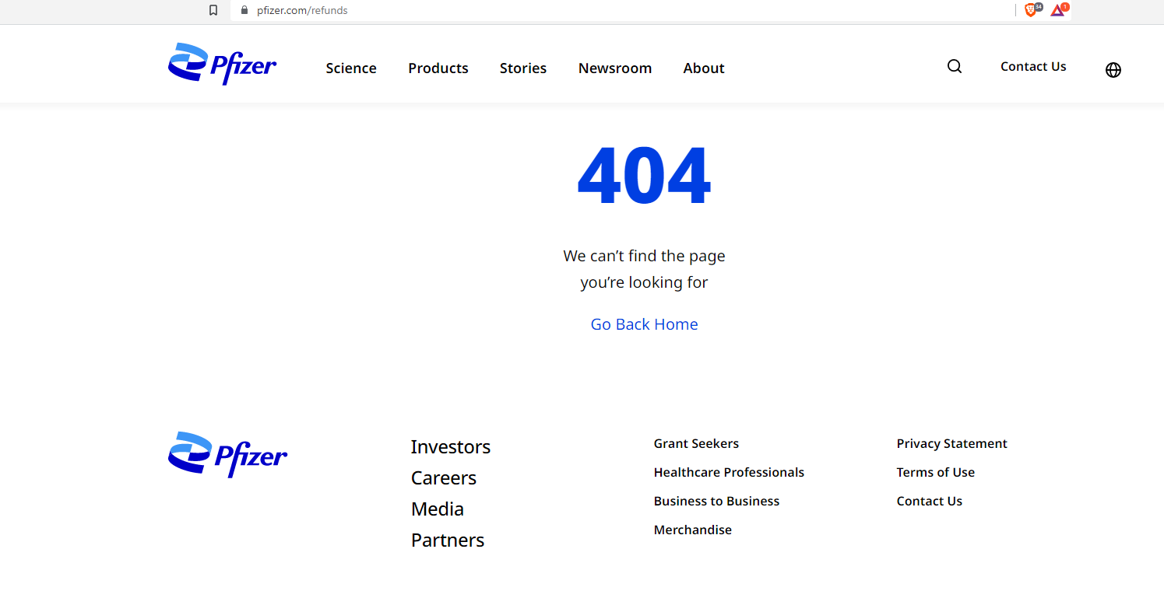This screenshot has height=612, width=1164.
Task: Open the About navigation menu
Action: pos(704,68)
